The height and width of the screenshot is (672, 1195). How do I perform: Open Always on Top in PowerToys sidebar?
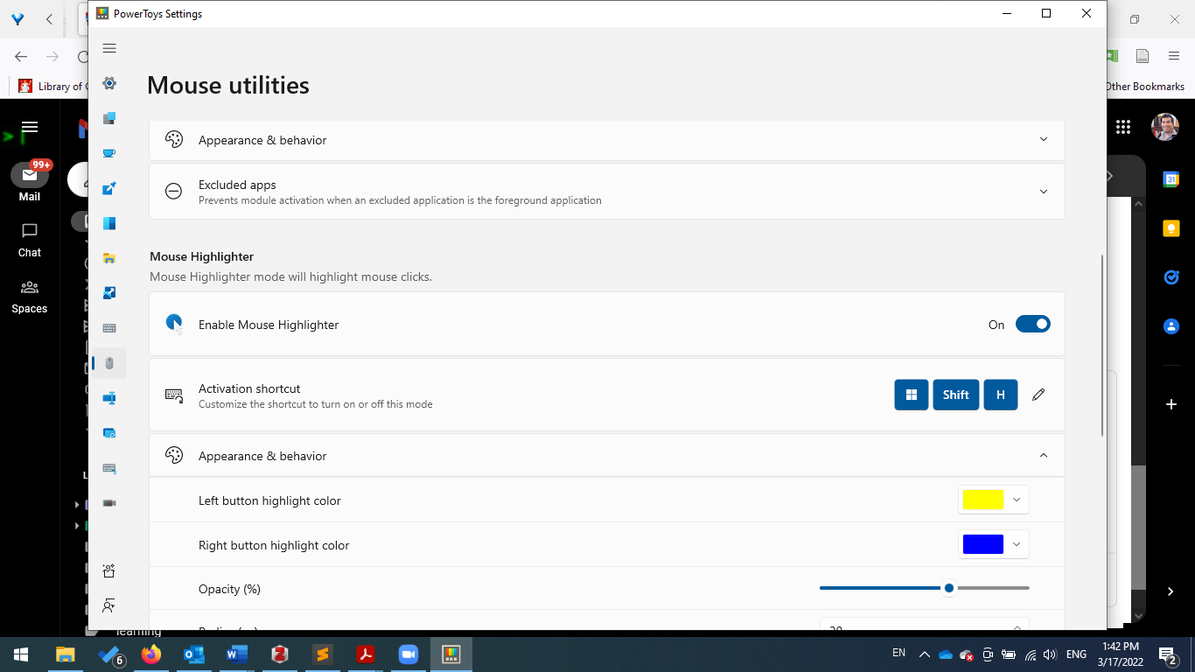click(109, 118)
